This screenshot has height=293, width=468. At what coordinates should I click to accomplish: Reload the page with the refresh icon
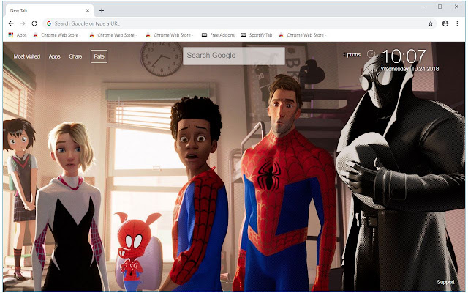point(34,23)
